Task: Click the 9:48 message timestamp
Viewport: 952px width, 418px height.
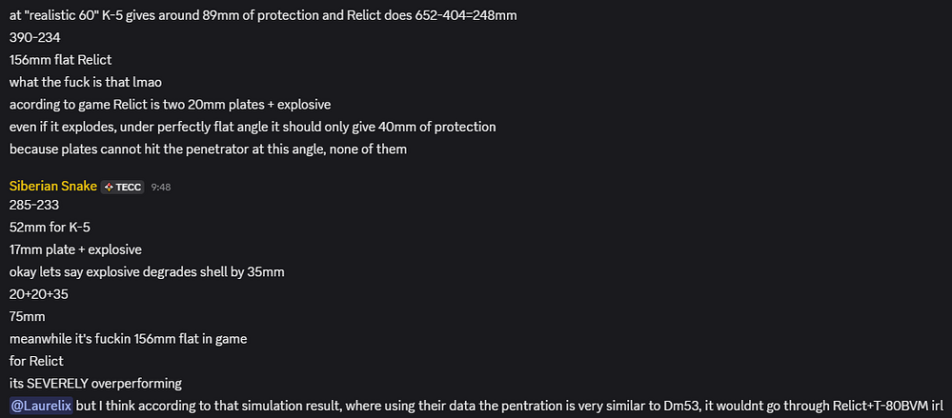Action: 161,188
